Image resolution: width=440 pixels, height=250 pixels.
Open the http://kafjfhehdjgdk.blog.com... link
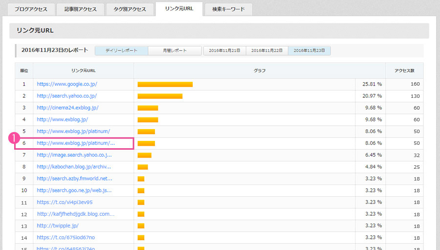pyautogui.click(x=76, y=214)
